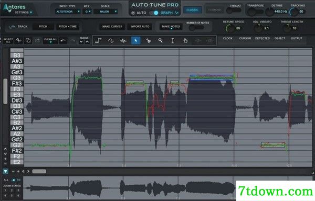Toggle the Number of Notes switch
This screenshot has height=201, width=315.
point(196,28)
